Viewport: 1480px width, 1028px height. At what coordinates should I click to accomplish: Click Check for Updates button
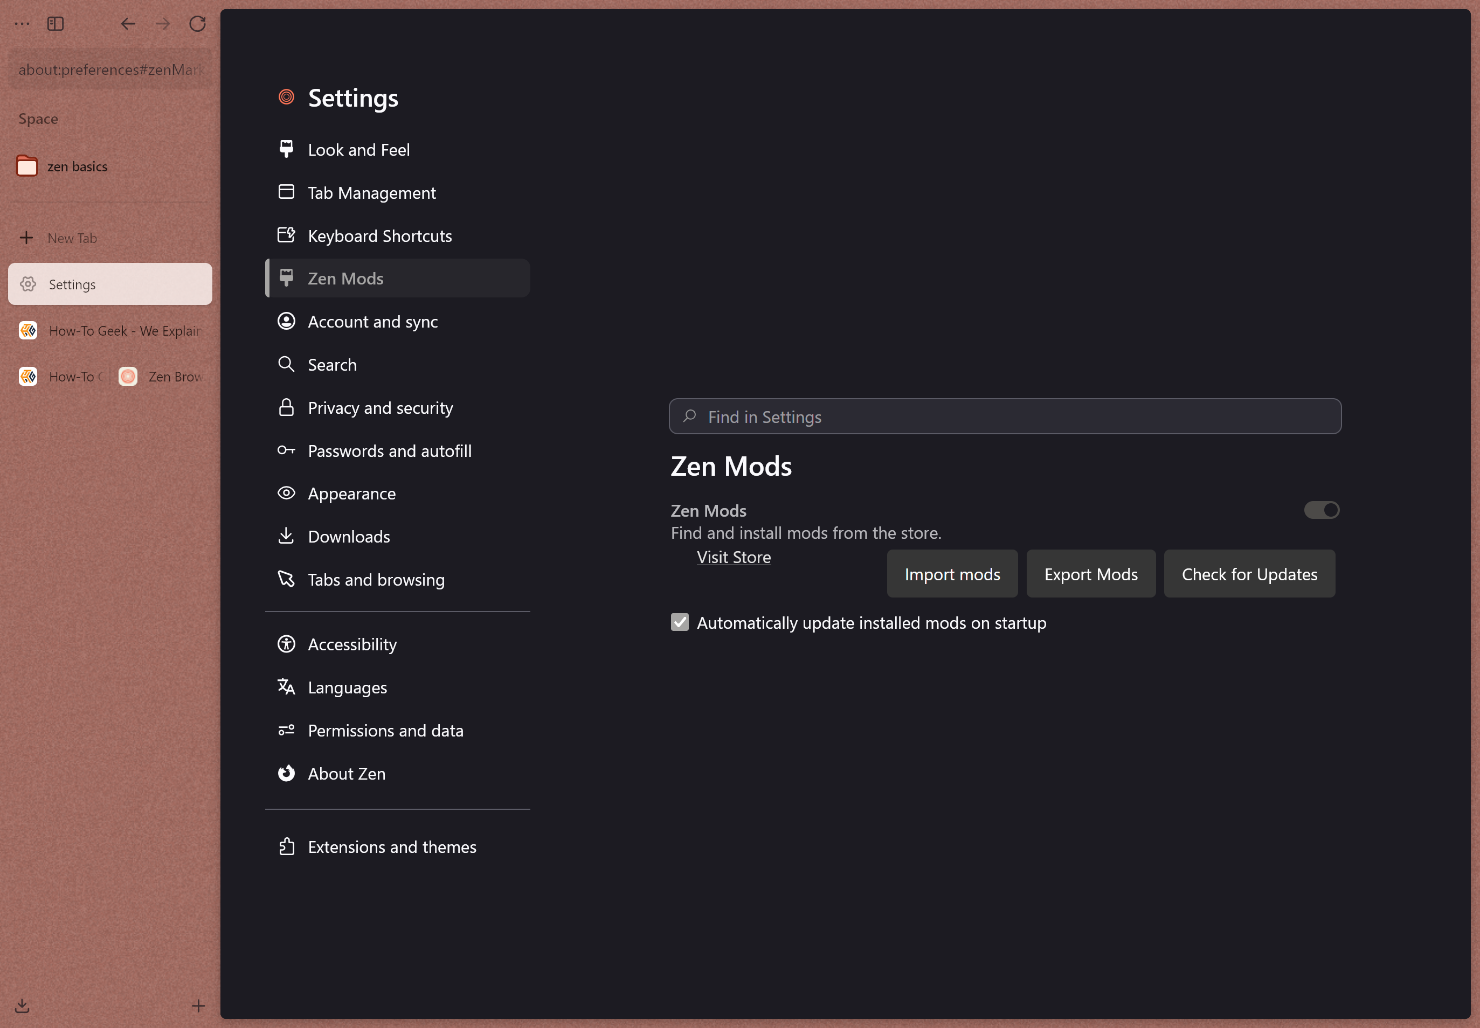(x=1249, y=573)
